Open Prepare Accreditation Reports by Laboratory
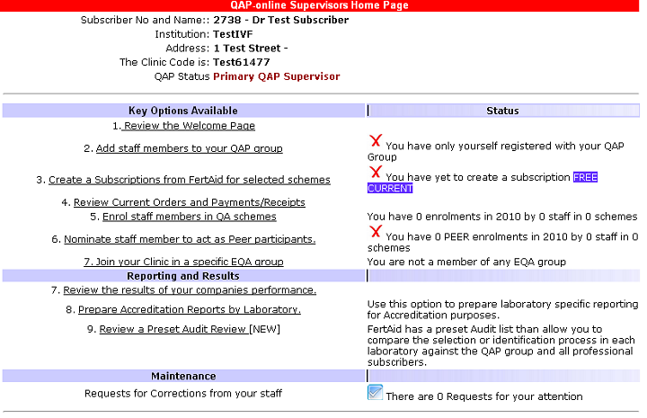The image size is (647, 418). coord(190,310)
